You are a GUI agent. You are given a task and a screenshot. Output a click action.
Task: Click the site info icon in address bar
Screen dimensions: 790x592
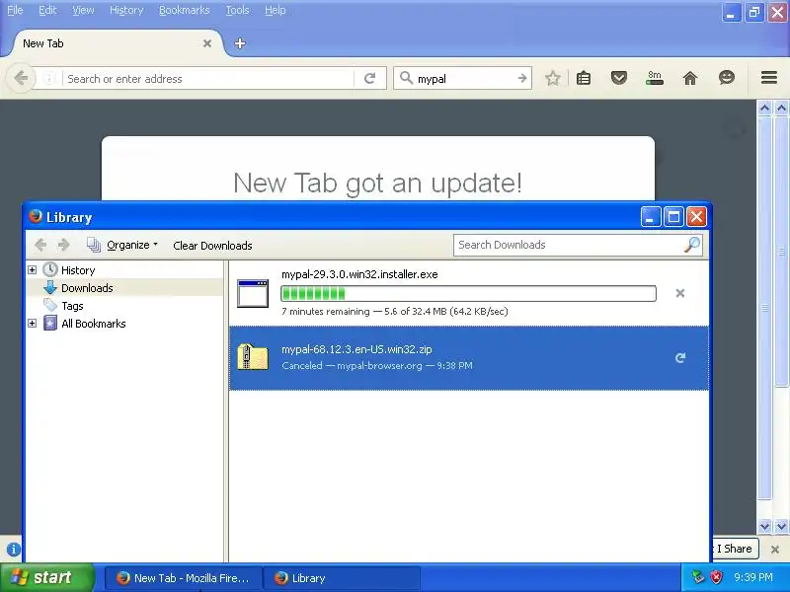(49, 79)
